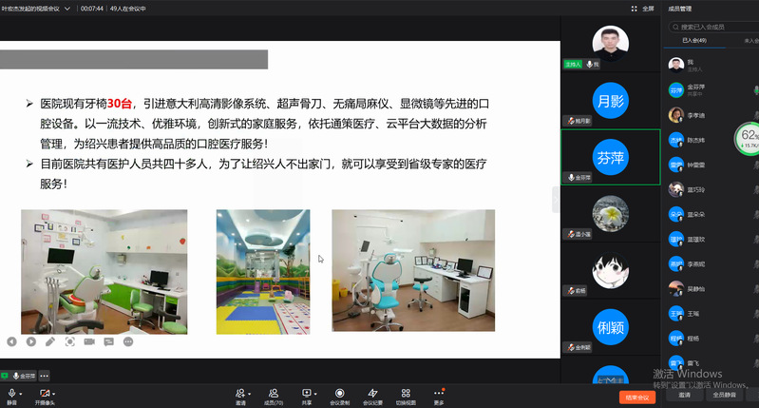Toggle camera on (开启摄像头)
759x408 pixels.
(44, 394)
